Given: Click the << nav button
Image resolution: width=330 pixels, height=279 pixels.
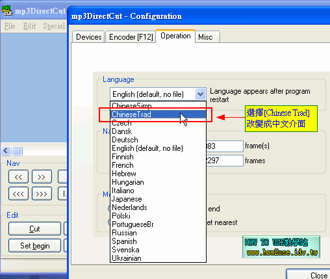Looking at the screenshot, I should (x=18, y=177).
